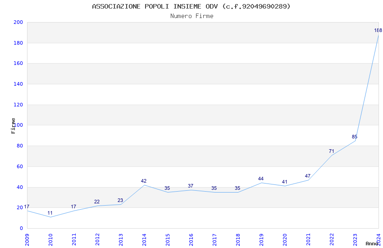Click the 2009 x-axis year label
Screen dimensions: 383x248
point(27,239)
